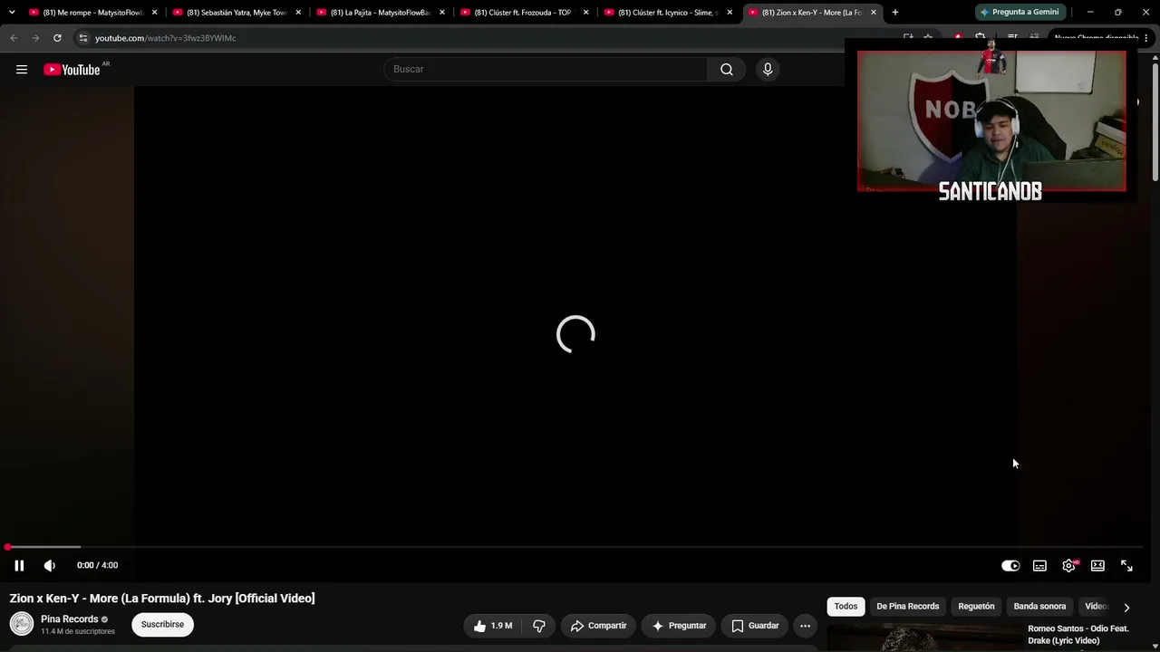
Task: Click the browser address bar URL
Action: pyautogui.click(x=165, y=38)
